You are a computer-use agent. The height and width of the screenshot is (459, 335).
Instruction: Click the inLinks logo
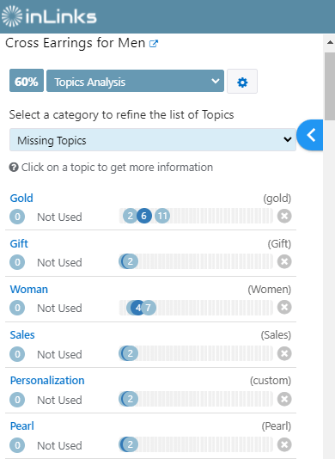click(x=49, y=16)
